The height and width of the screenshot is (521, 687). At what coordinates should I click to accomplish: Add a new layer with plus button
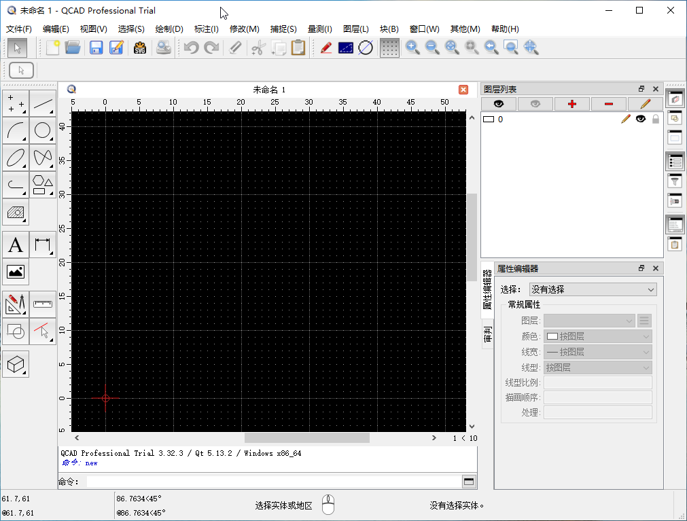[571, 104]
